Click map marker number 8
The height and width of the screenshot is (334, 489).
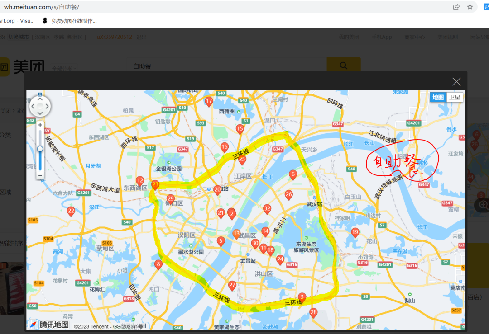click(x=158, y=265)
